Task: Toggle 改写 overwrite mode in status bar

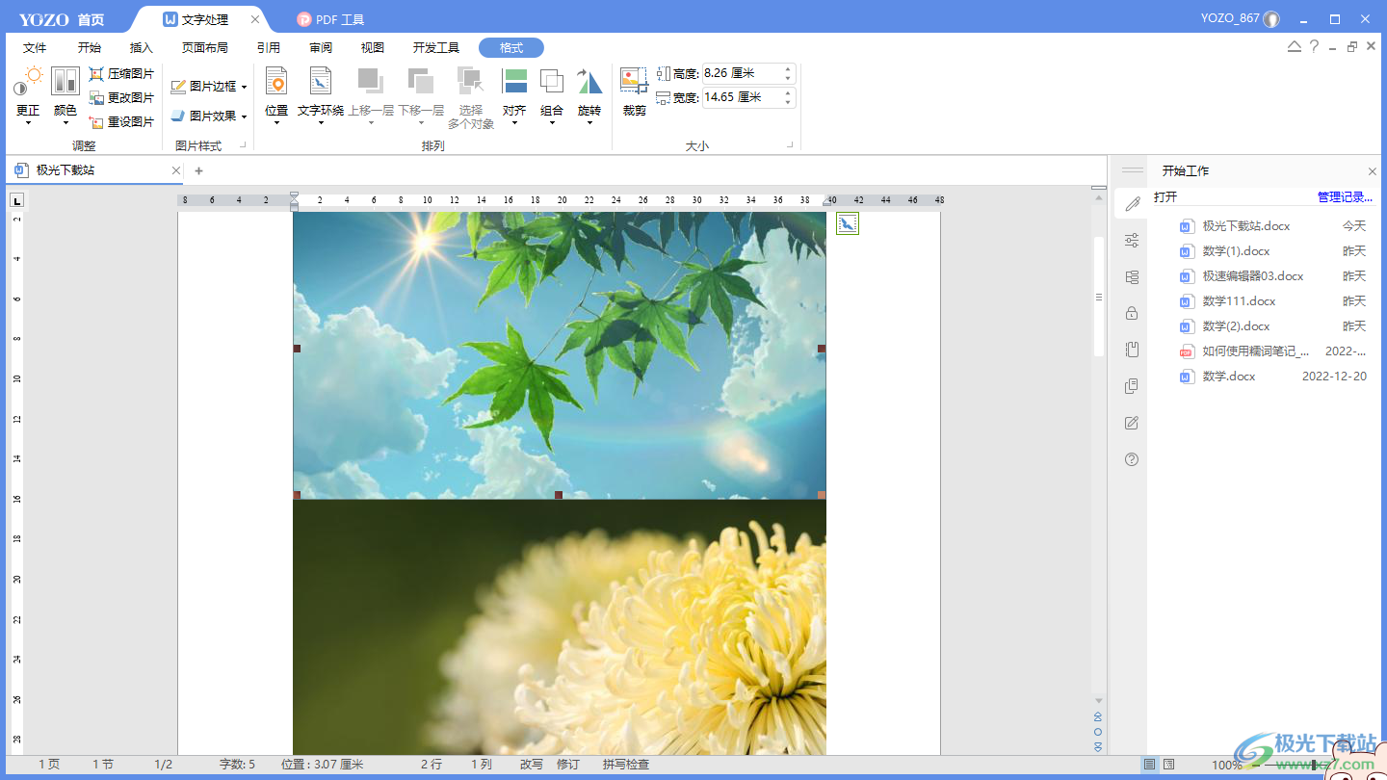Action: (x=532, y=765)
